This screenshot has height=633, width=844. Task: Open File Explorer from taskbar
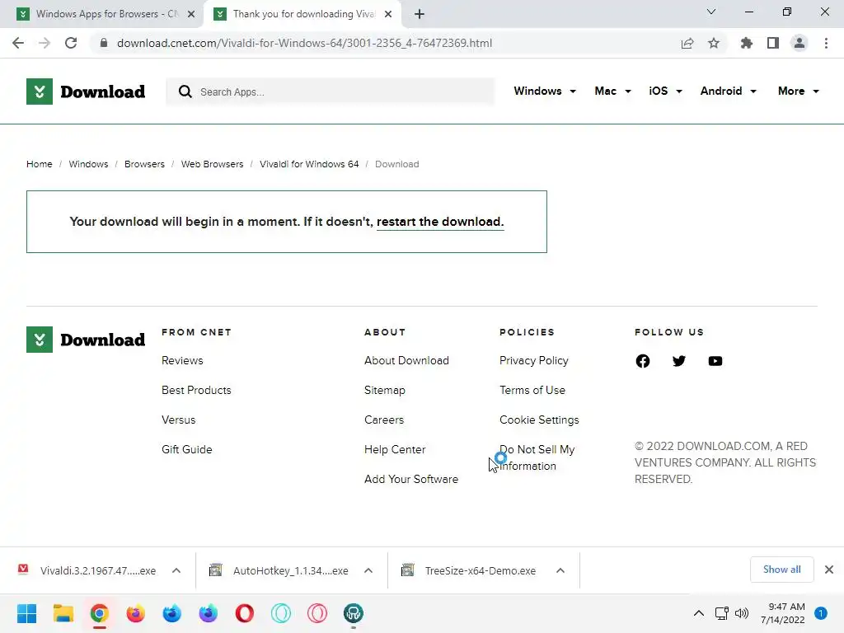pos(63,613)
